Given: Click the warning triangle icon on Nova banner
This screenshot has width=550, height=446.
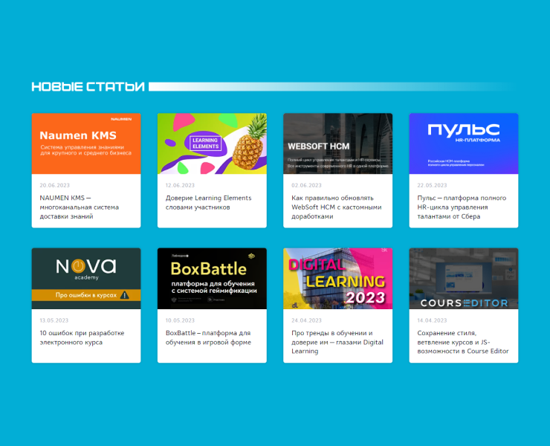Looking at the screenshot, I should pyautogui.click(x=125, y=295).
